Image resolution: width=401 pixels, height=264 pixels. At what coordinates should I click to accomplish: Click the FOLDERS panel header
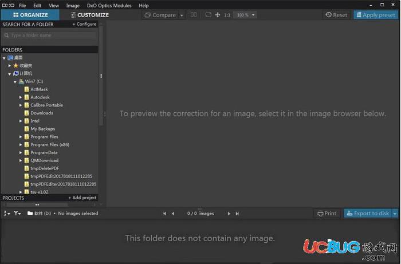[x=50, y=50]
